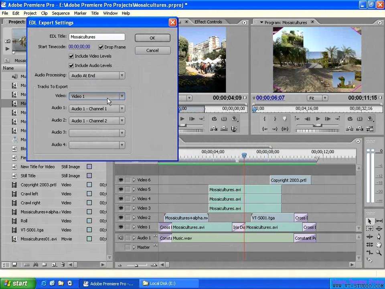
Task: Hide Video 6 track with eye toggle
Action: tap(121, 180)
